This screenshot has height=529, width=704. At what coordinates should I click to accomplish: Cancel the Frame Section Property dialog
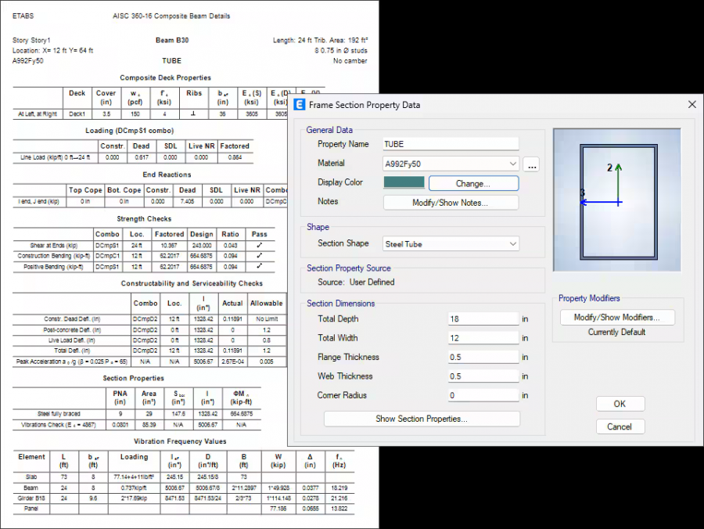(x=620, y=426)
